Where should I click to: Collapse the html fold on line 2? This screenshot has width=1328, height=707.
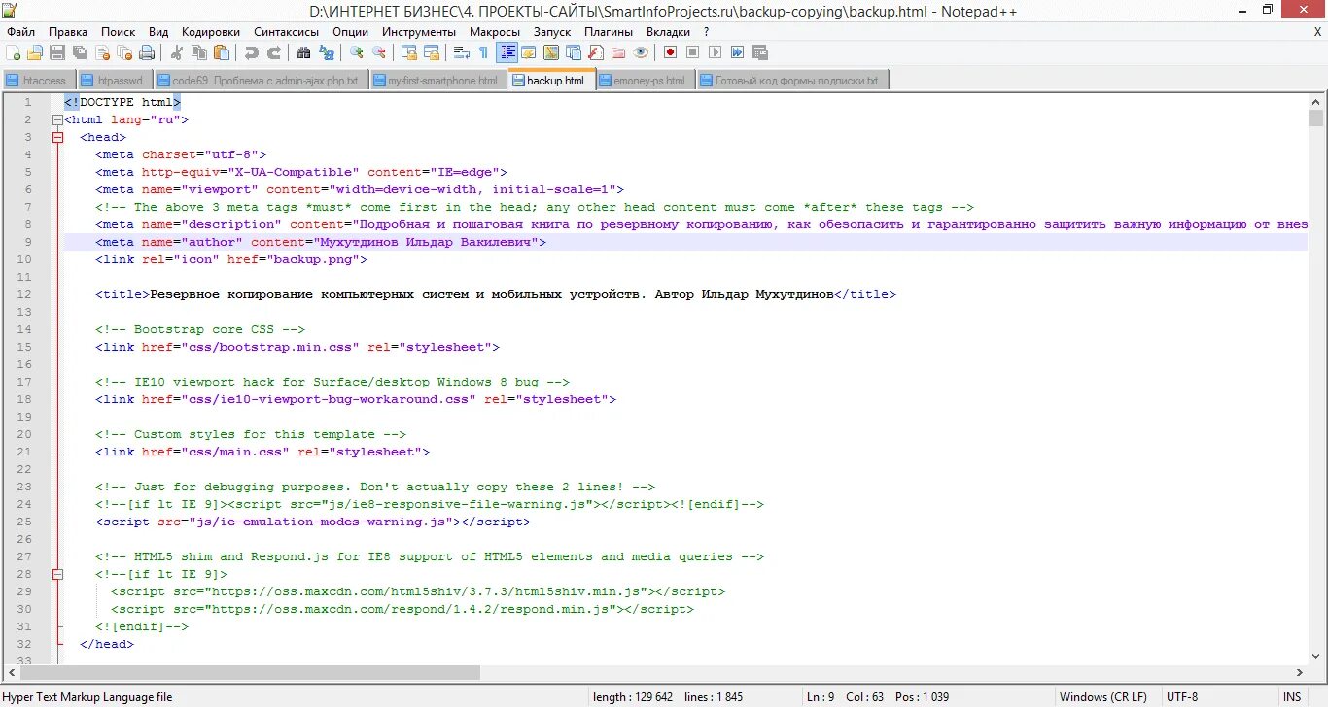click(x=57, y=119)
